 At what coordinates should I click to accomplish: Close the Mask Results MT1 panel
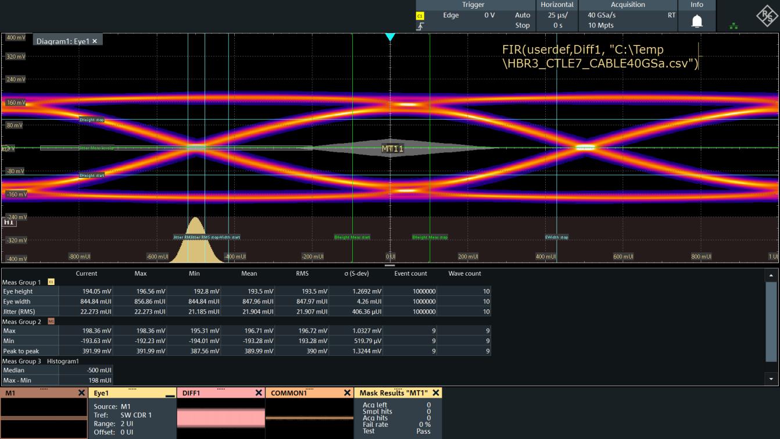436,393
